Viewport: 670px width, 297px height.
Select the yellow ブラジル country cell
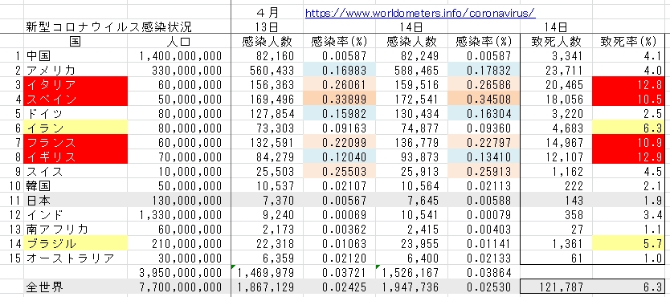pyautogui.click(x=76, y=244)
